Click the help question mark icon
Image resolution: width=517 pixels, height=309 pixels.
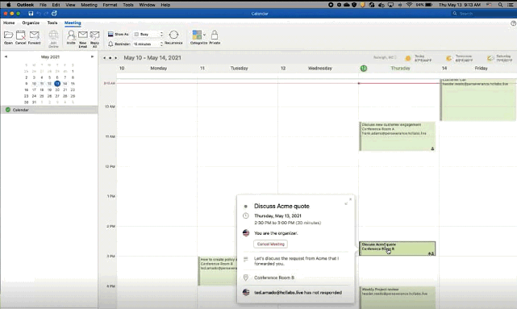pyautogui.click(x=513, y=23)
